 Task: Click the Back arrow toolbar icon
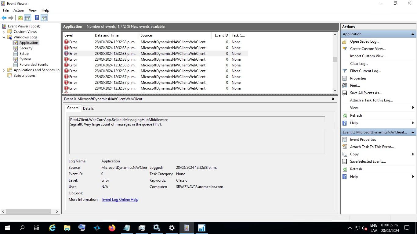pos(4,18)
